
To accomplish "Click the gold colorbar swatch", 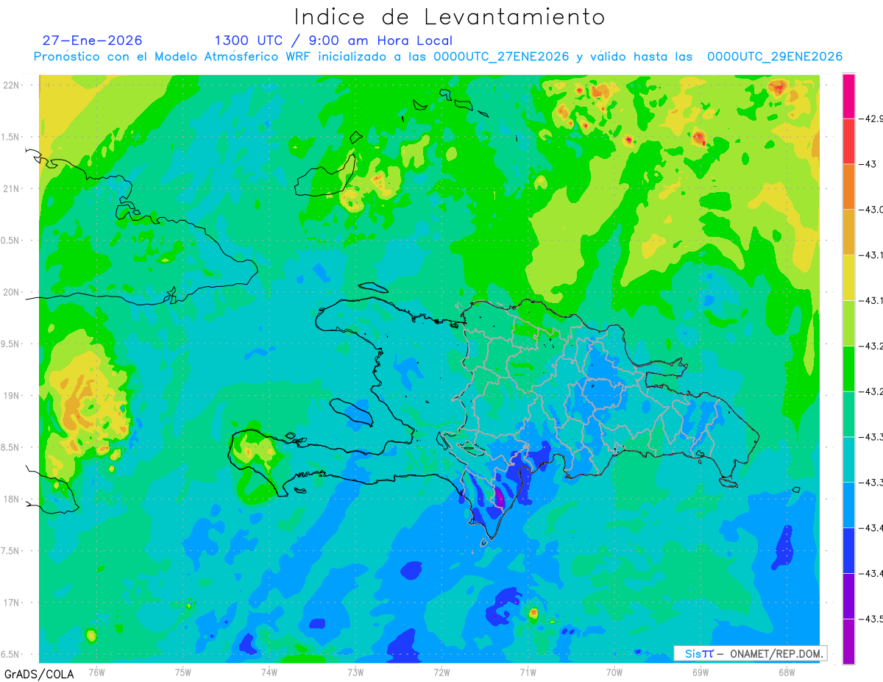I will 848,232.
